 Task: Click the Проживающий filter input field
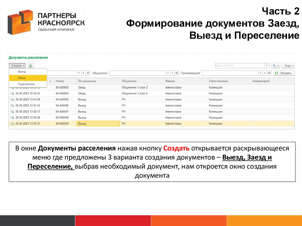[x=230, y=73]
